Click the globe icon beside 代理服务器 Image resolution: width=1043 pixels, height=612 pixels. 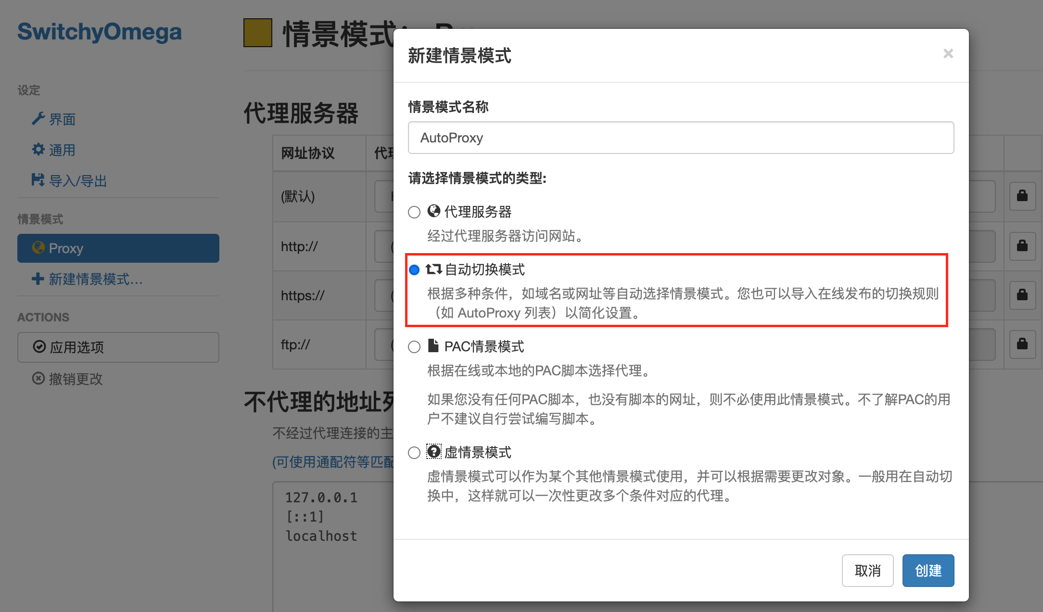tap(434, 211)
